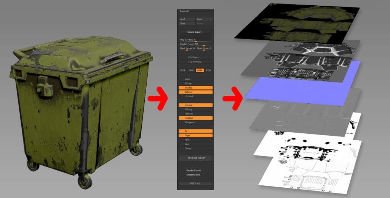Select the 1024 texture resolution
Viewport: 390px width, 198px height.
coord(182,70)
